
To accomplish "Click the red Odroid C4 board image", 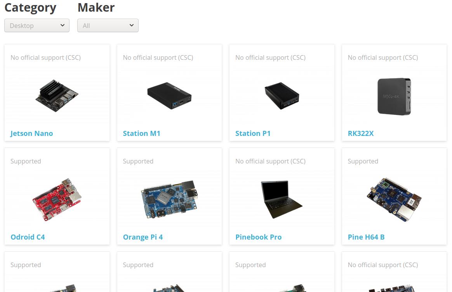I will pyautogui.click(x=57, y=200).
